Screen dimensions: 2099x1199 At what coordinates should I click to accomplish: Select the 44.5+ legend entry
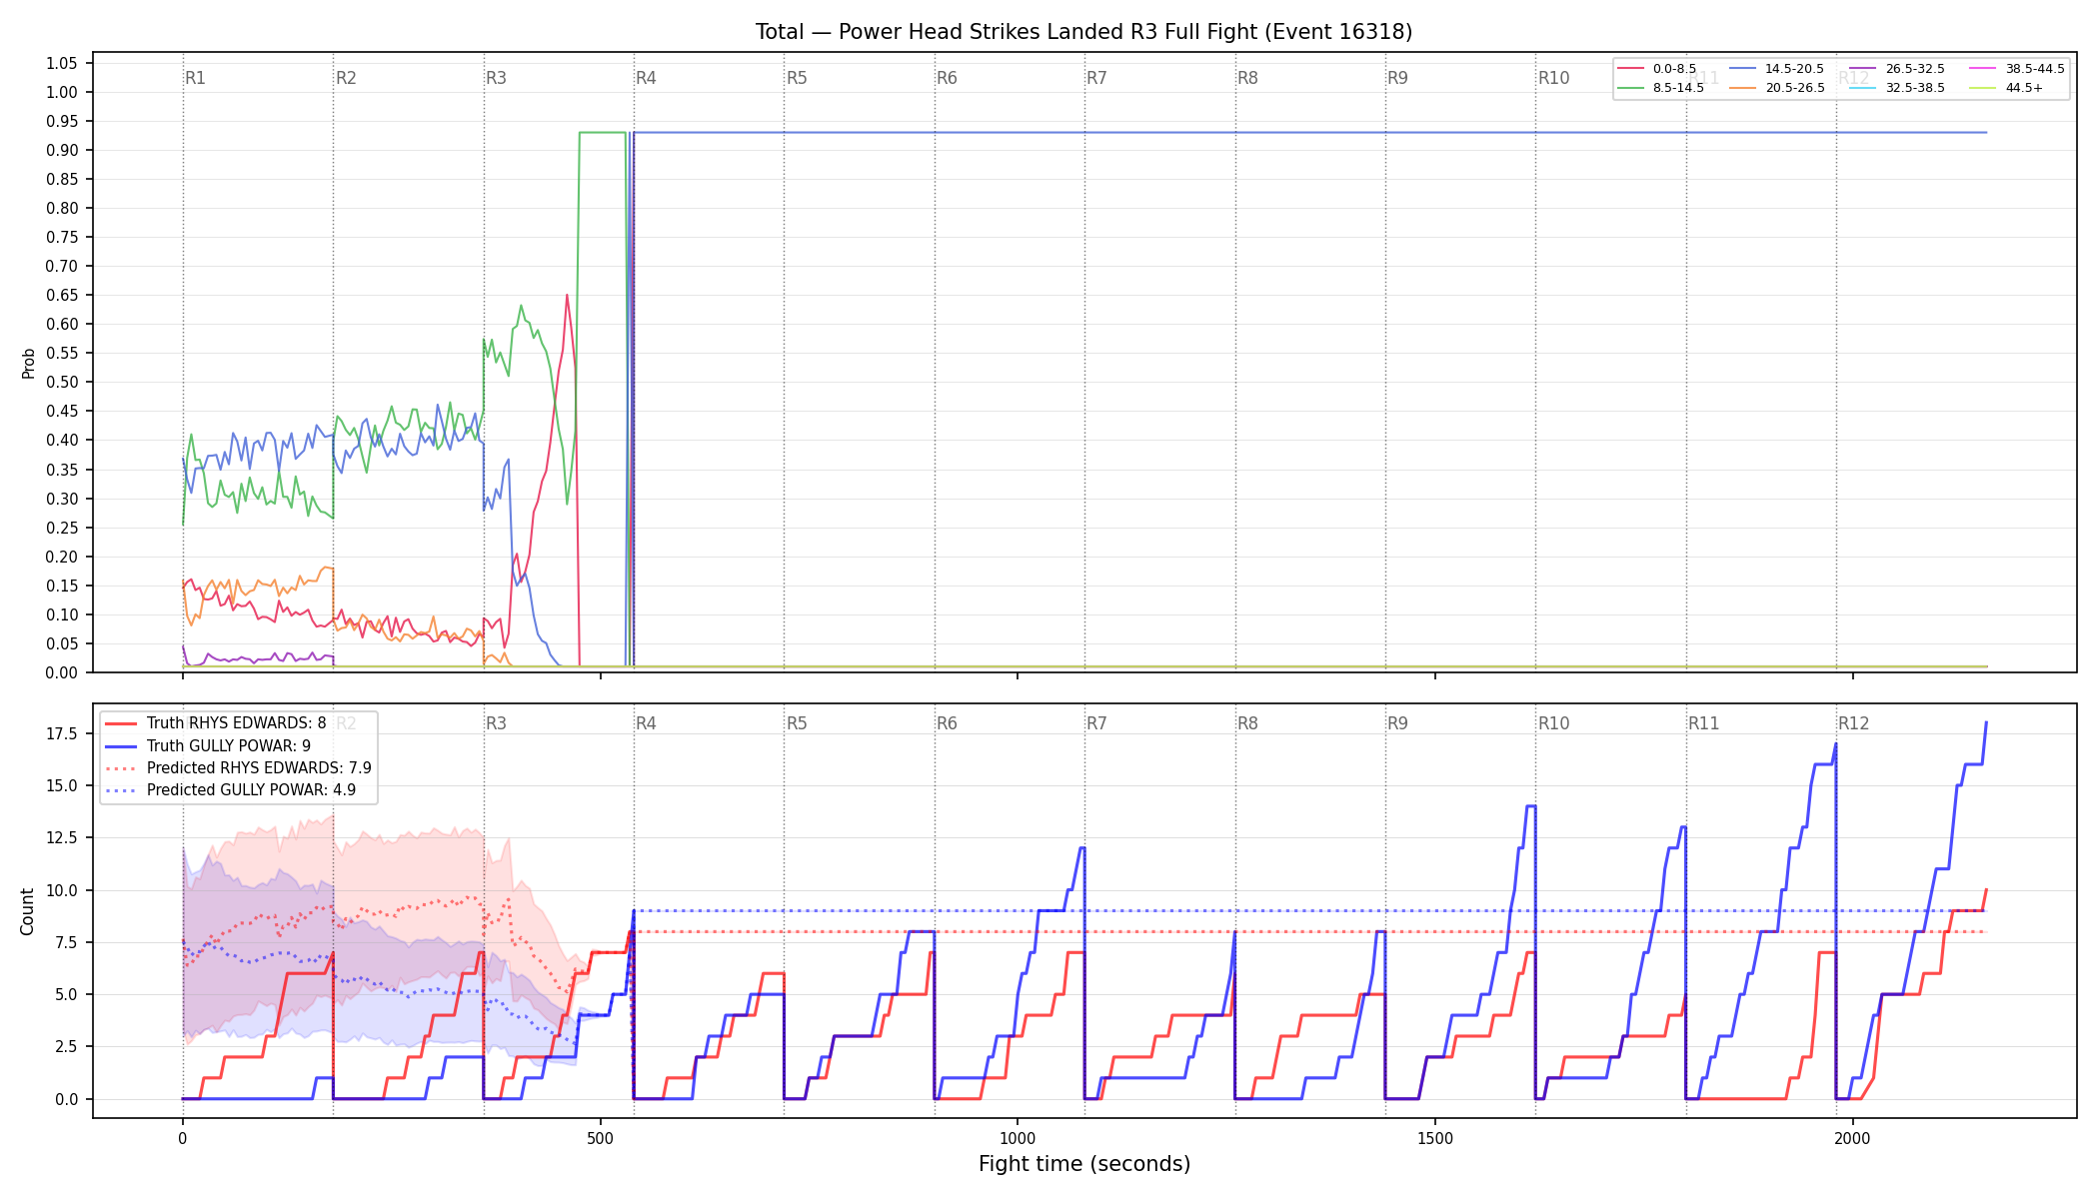pos(2007,88)
